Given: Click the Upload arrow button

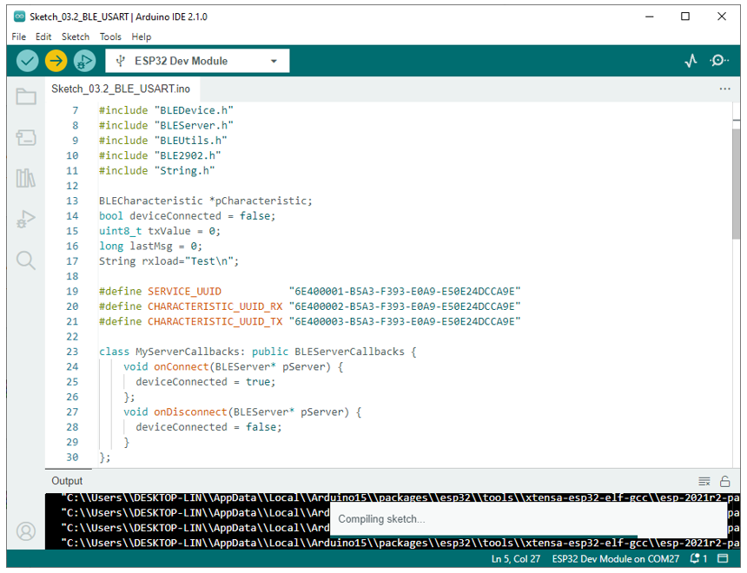Looking at the screenshot, I should click(x=56, y=61).
